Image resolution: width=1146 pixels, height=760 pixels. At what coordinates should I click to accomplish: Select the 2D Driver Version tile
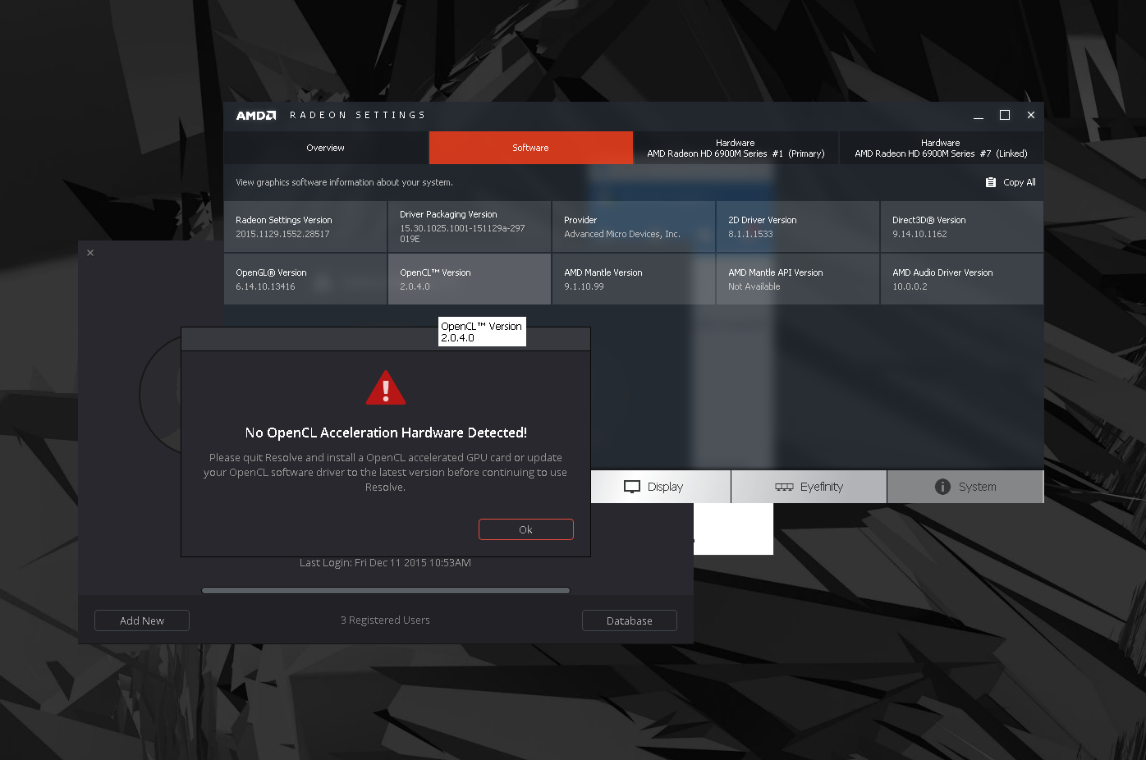[798, 227]
